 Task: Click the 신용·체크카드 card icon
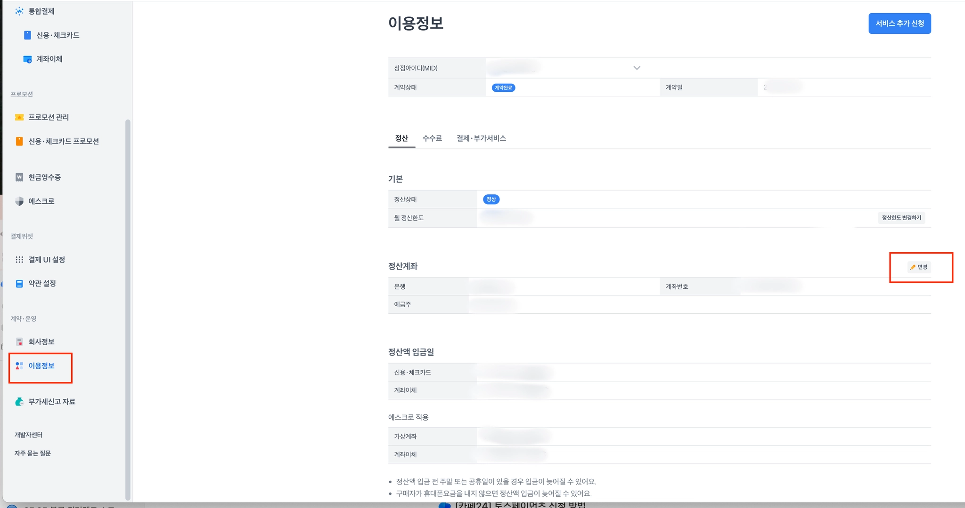pyautogui.click(x=27, y=35)
